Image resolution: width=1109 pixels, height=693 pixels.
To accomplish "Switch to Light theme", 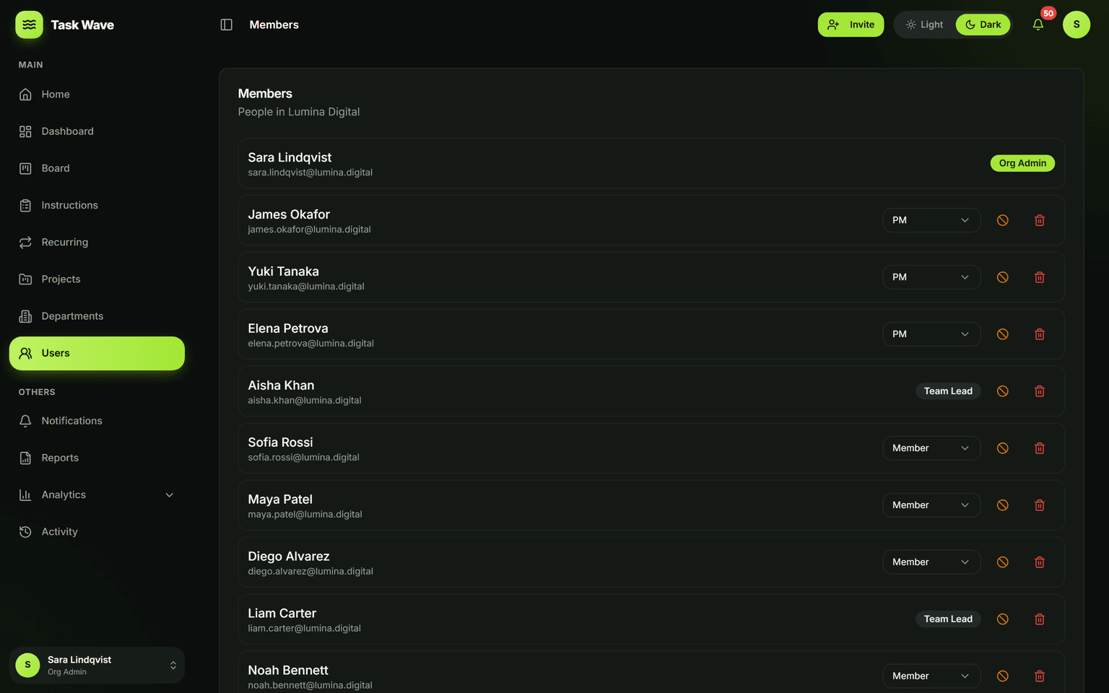I will coord(925,25).
